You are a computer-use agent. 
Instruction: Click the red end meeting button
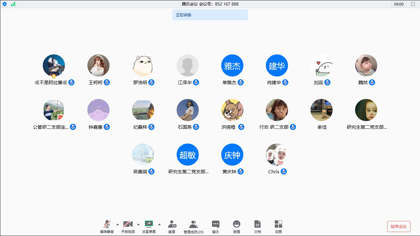click(x=398, y=226)
